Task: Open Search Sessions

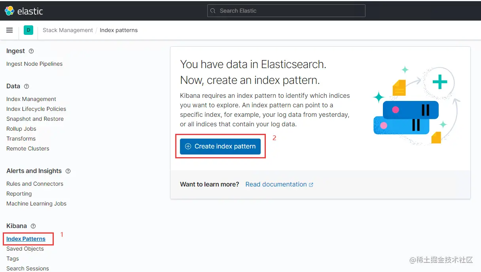Action: click(28, 268)
